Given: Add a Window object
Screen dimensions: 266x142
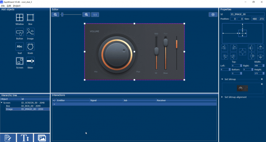Looking at the screenshot, I should pos(20,17).
